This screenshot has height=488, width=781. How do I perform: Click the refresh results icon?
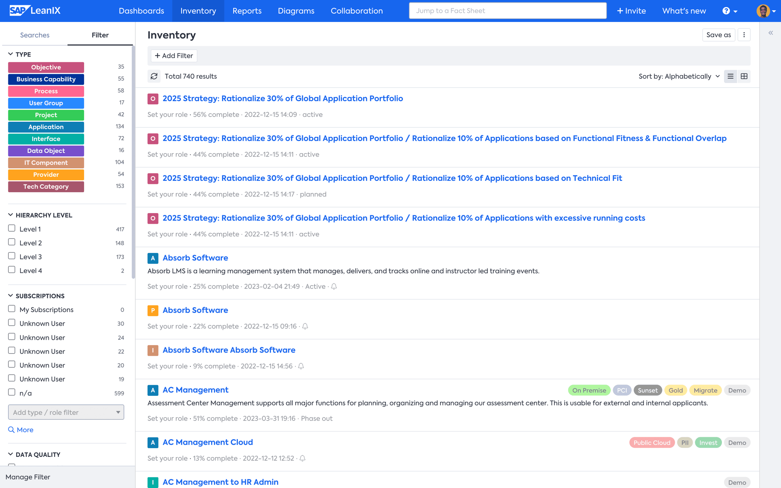click(154, 76)
